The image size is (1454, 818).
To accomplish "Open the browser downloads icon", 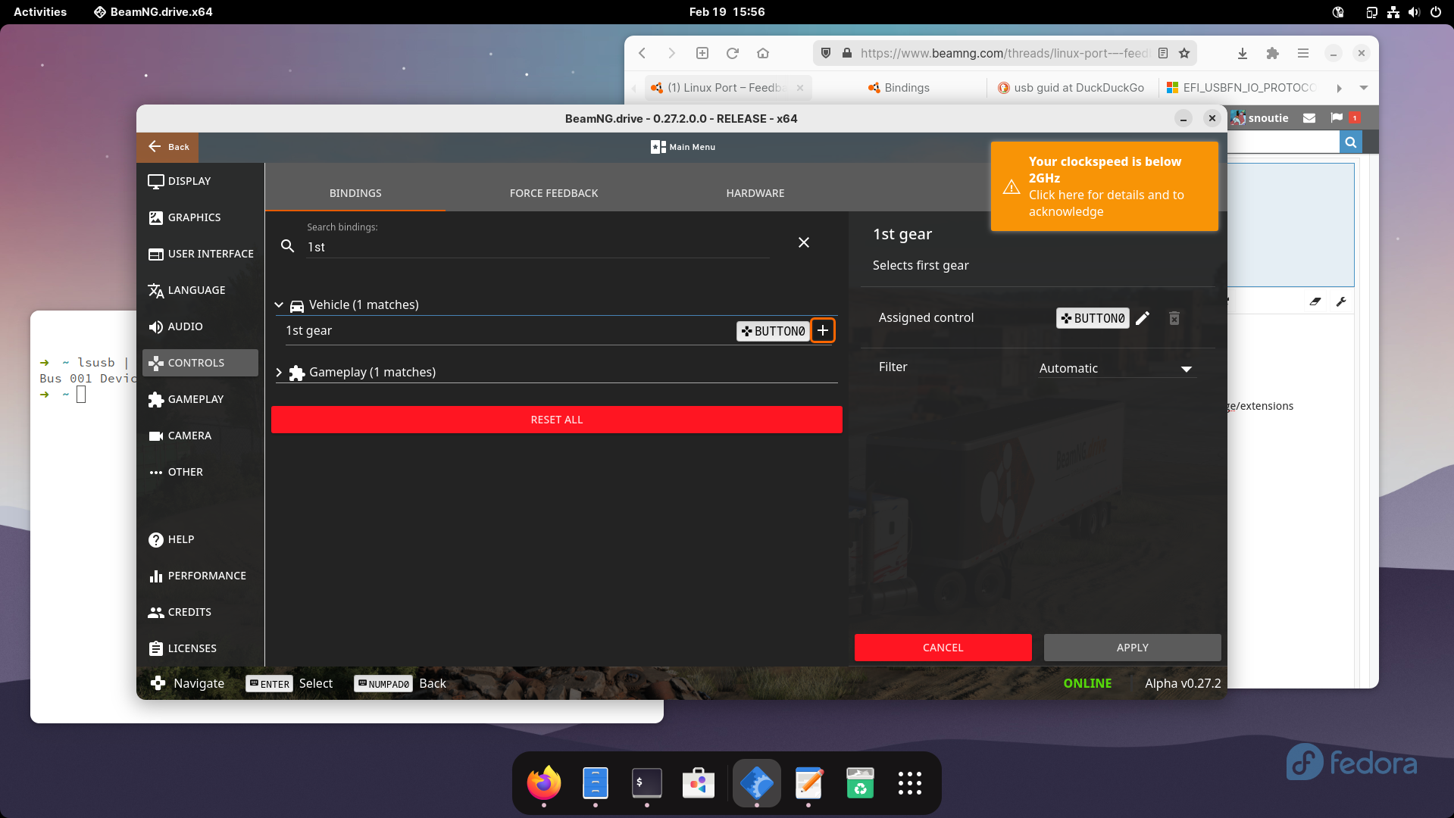I will tap(1243, 53).
